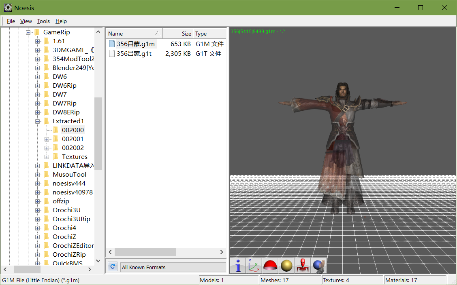Refresh the file list with the blue arrow button
Viewport: 457px width, 285px height.
pos(113,266)
